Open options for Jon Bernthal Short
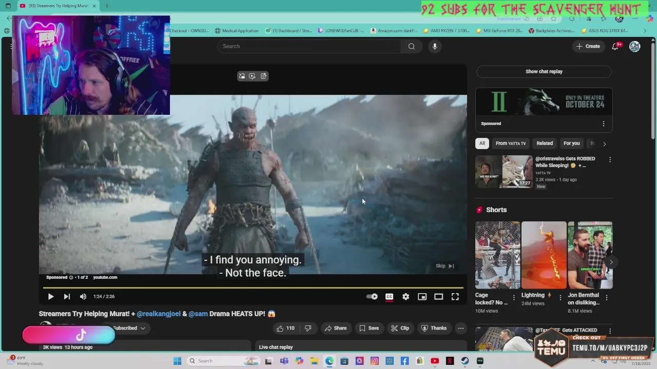 click(x=606, y=297)
